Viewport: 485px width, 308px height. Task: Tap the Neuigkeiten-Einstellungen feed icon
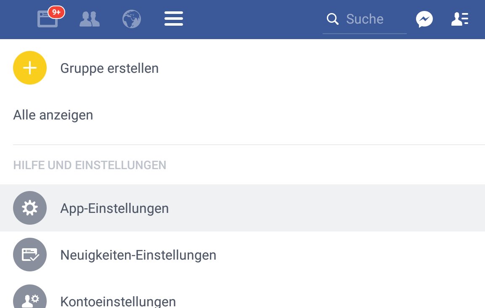coord(30,255)
